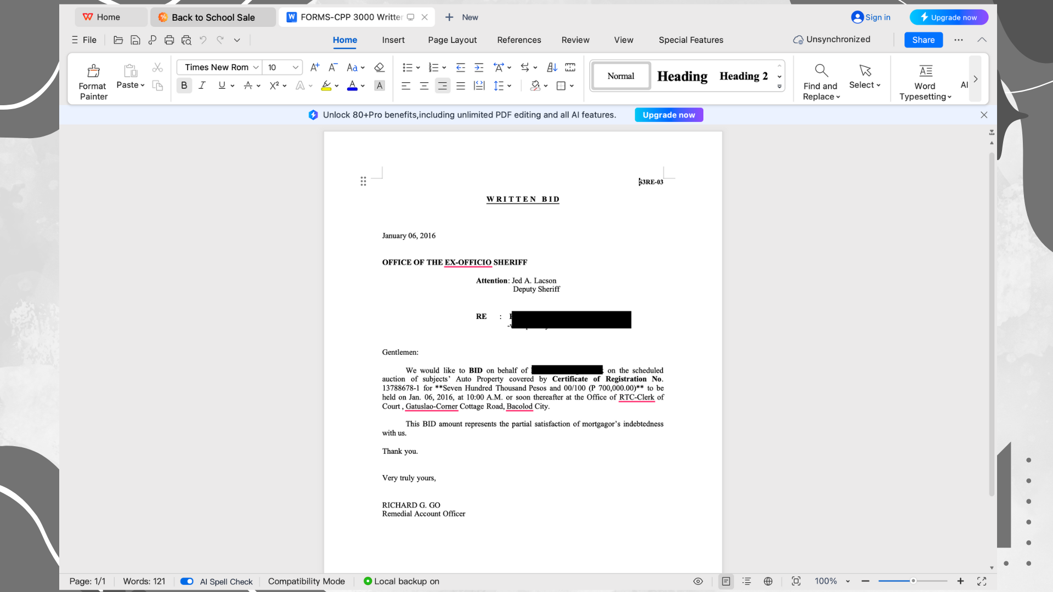Image resolution: width=1053 pixels, height=592 pixels.
Task: Click the increase font size icon
Action: pos(314,67)
